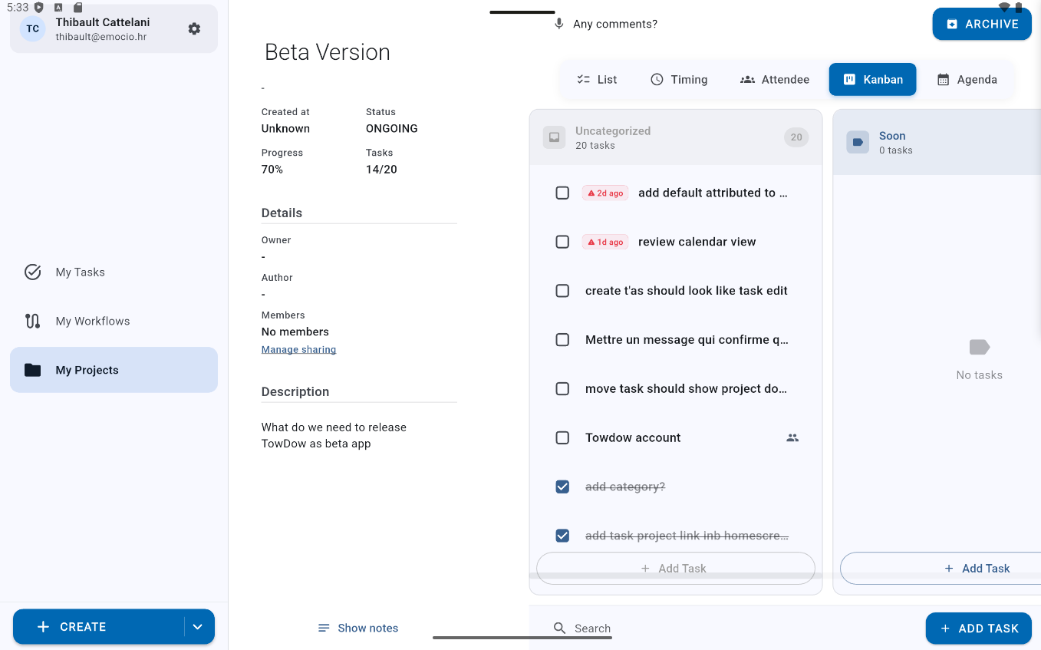1041x650 pixels.
Task: Select the My Tasks checkmark icon
Action: (32, 272)
